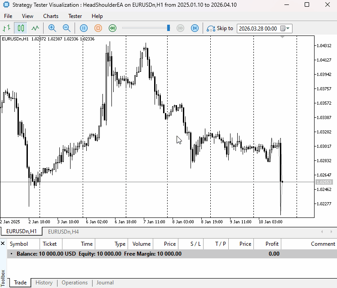Open the Help menu

(97, 16)
